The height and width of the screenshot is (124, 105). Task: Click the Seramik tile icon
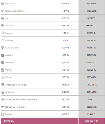pos(3,26)
